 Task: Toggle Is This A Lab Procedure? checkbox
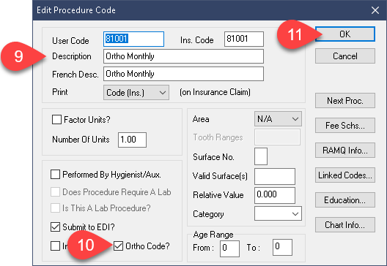click(x=55, y=208)
